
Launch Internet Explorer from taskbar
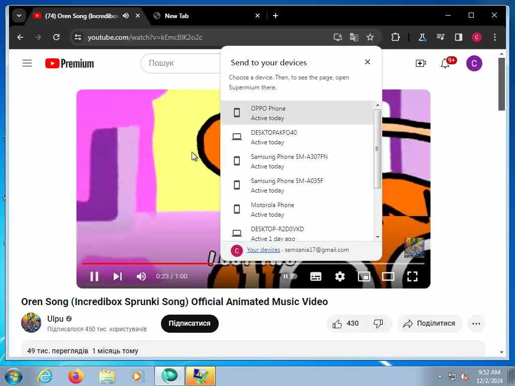pyautogui.click(x=45, y=376)
